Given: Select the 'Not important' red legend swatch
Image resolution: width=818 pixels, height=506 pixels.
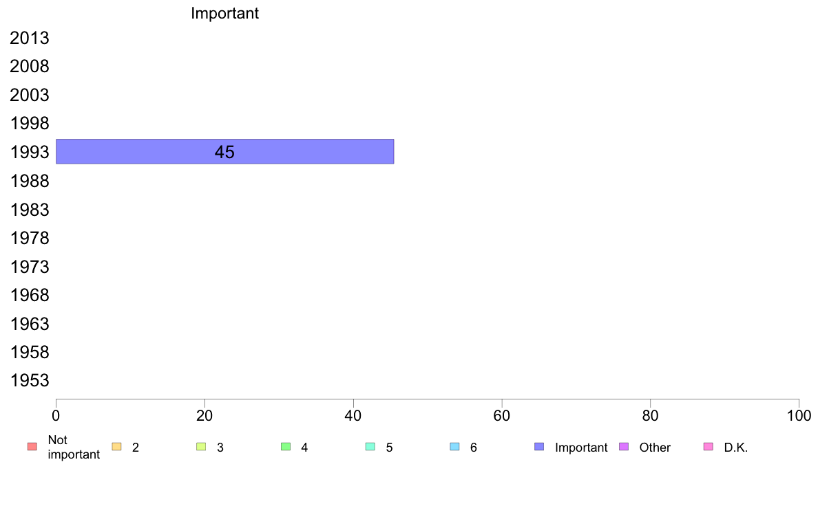Looking at the screenshot, I should [32, 447].
